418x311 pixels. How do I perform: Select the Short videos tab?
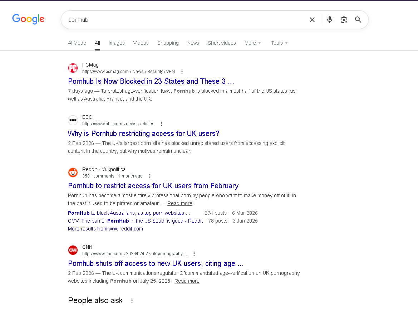coord(222,43)
